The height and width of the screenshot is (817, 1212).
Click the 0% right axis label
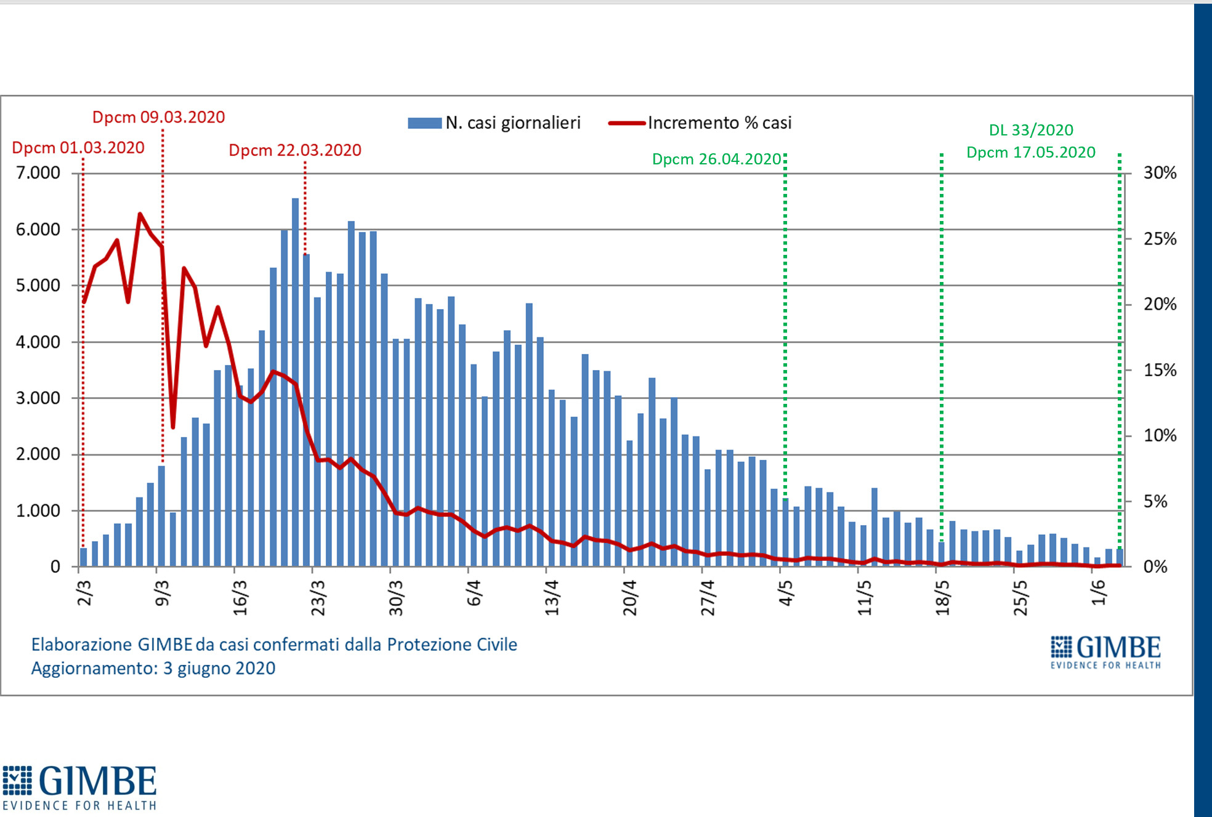point(1155,567)
